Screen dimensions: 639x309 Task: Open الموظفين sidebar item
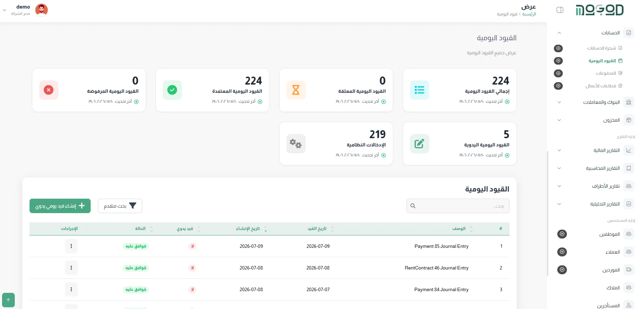tap(609, 234)
